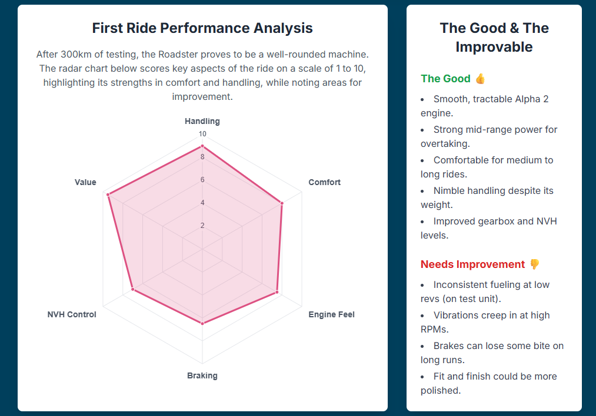This screenshot has width=596, height=416.
Task: Click the Value data point on radar
Action: click(108, 194)
